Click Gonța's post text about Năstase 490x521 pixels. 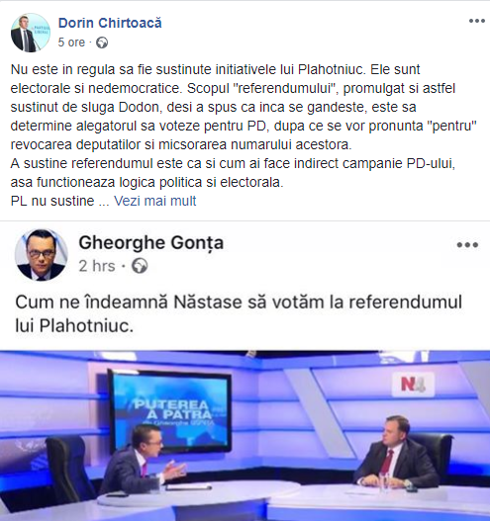[x=239, y=313]
